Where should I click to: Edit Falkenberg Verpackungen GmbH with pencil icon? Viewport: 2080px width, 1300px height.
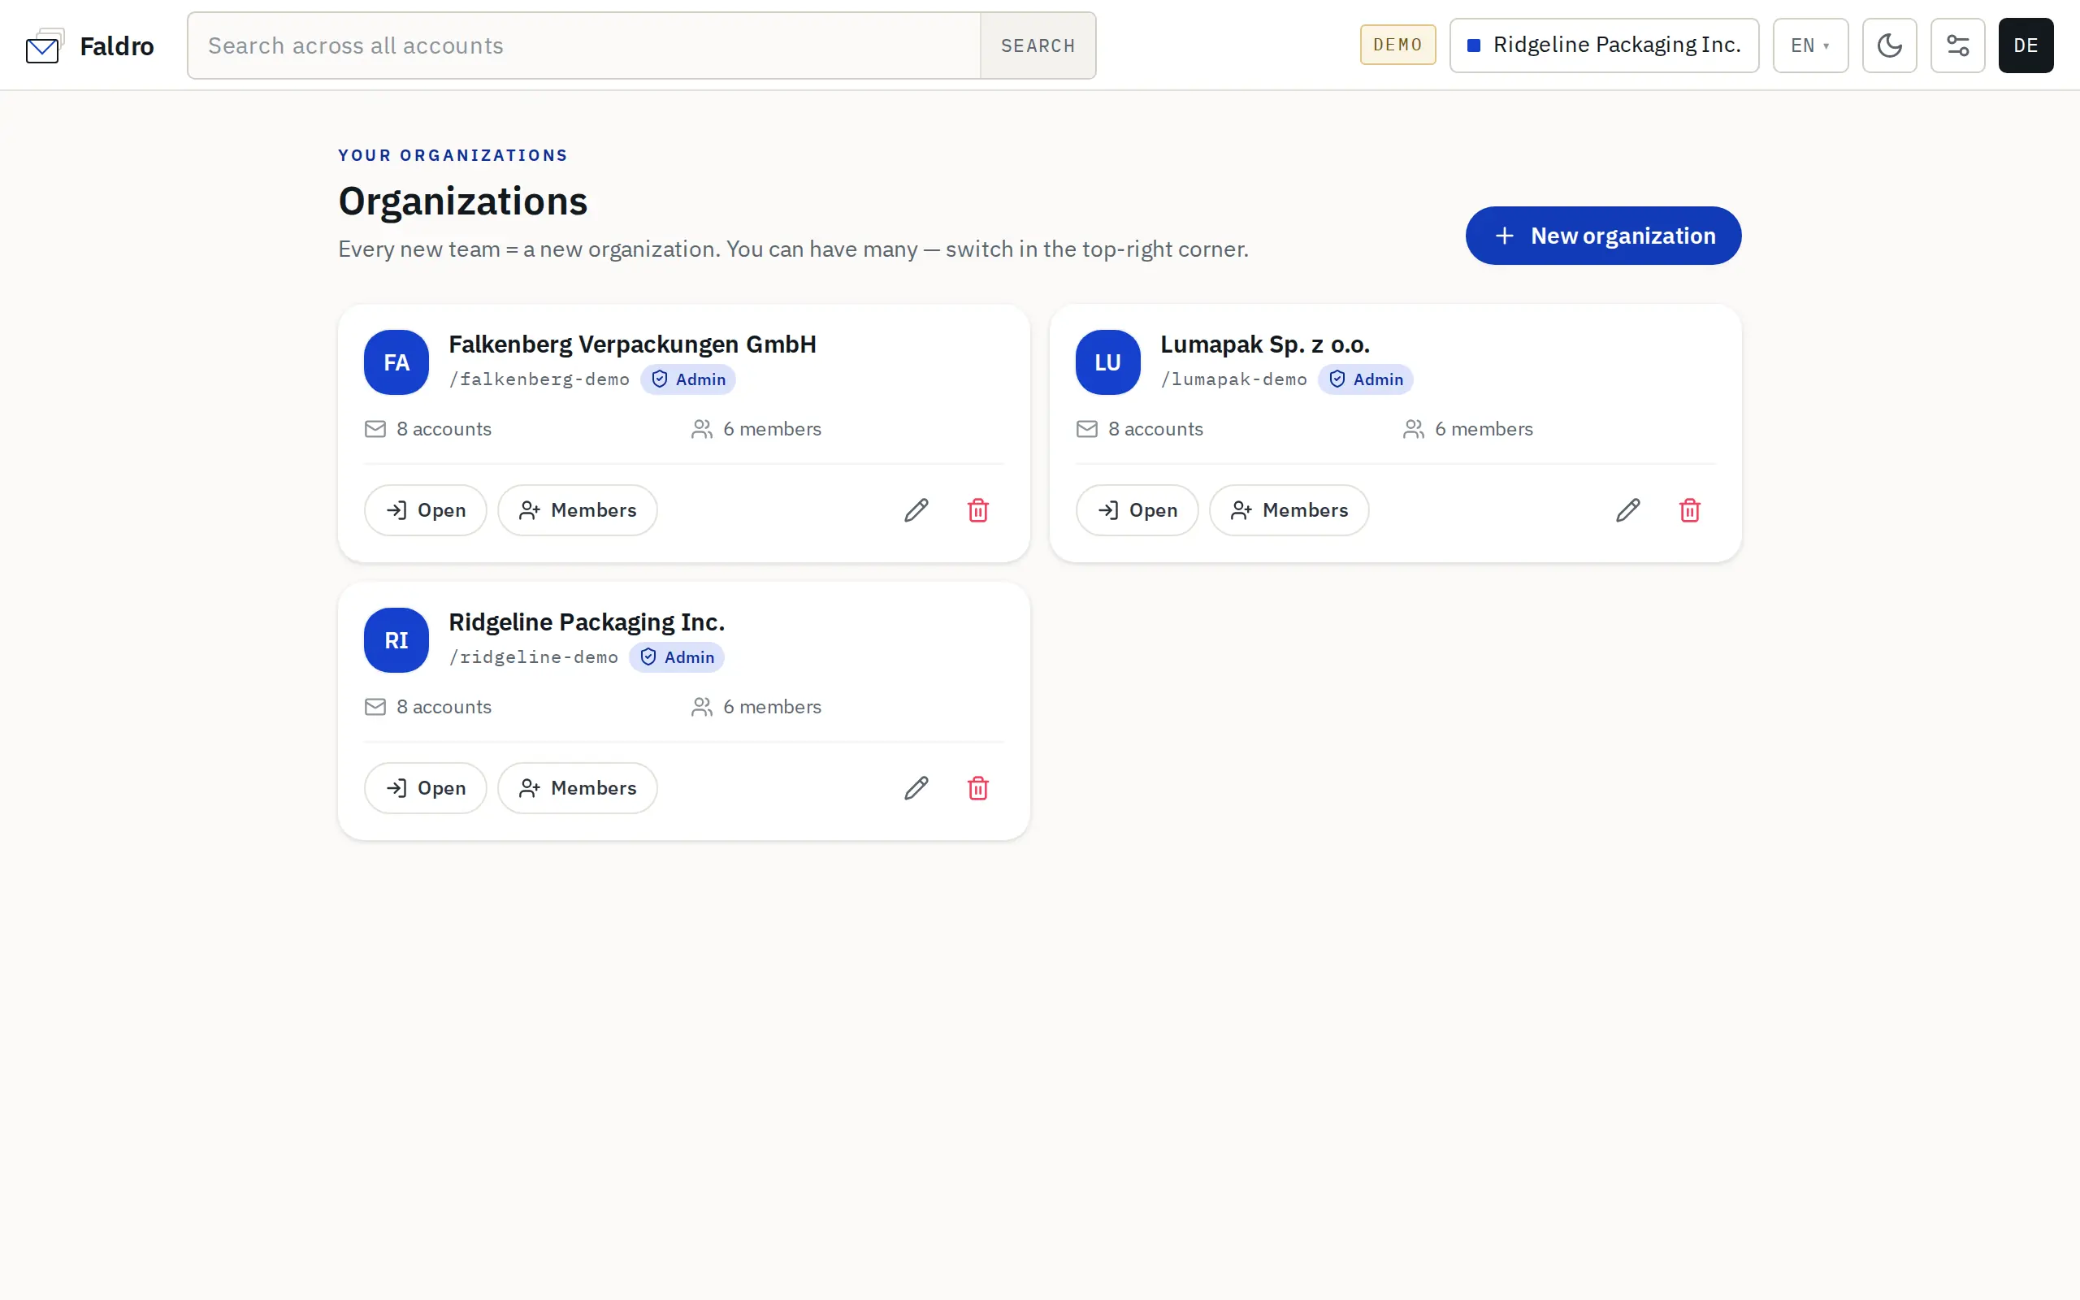(916, 510)
